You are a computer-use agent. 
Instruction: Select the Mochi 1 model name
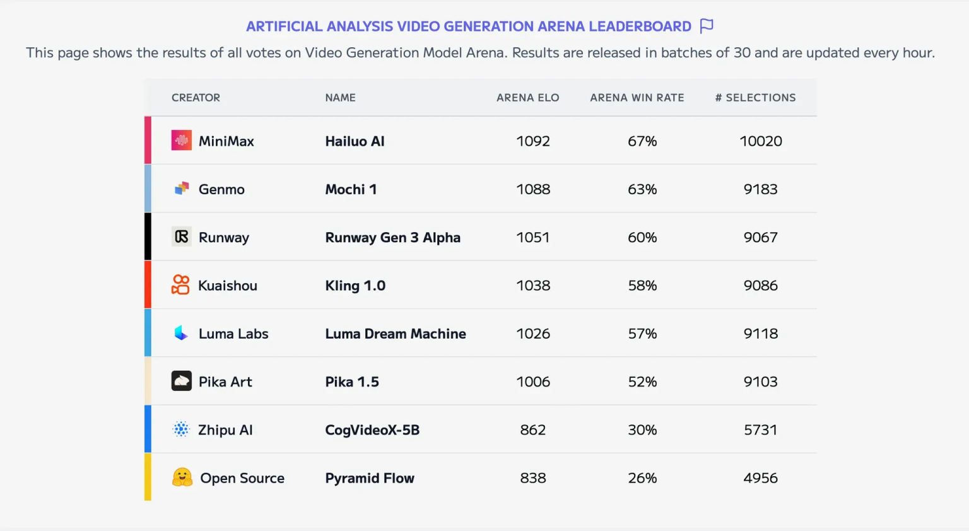[351, 189]
